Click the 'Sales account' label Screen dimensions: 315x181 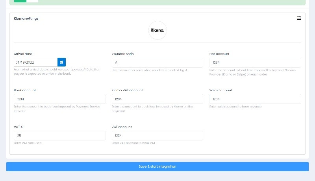220,90
